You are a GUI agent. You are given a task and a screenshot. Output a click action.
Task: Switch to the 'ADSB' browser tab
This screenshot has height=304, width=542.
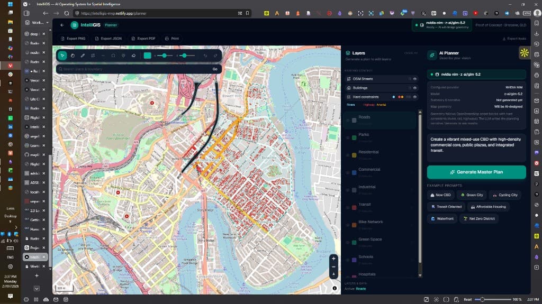33,182
